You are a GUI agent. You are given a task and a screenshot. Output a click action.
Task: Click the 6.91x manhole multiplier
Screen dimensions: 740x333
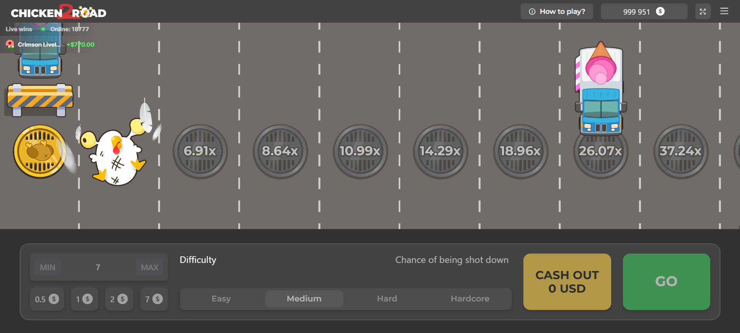pos(200,151)
